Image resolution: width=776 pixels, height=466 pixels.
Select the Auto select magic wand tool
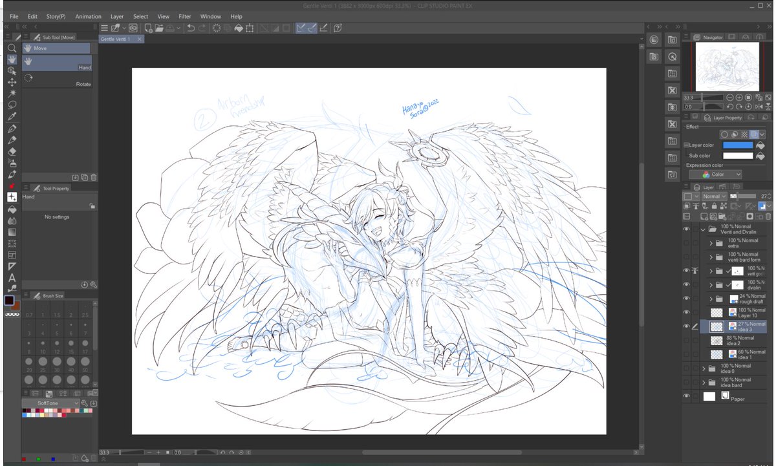(x=12, y=94)
